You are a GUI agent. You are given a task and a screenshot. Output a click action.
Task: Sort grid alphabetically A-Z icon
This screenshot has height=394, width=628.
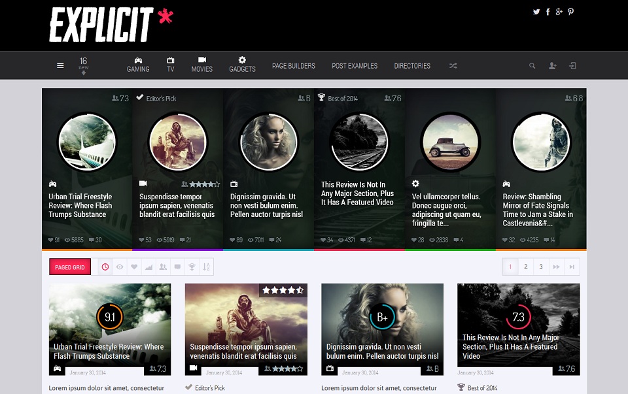click(x=206, y=267)
